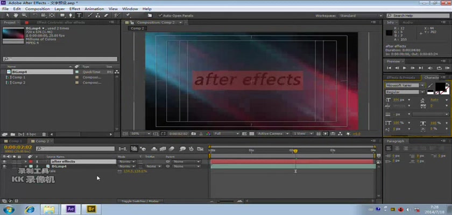
Task: Toggle frame blending enable switch in timeline
Action: [x=163, y=149]
